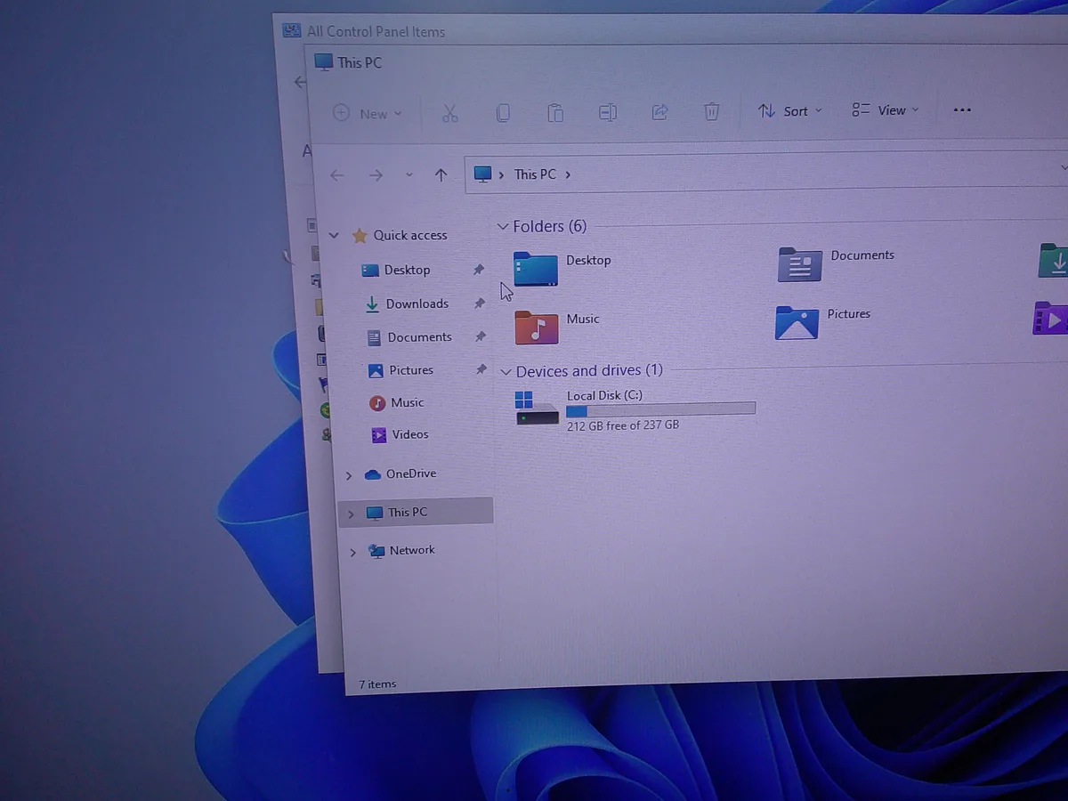Click the Delete trash can icon
This screenshot has height=801, width=1068.
coord(712,111)
